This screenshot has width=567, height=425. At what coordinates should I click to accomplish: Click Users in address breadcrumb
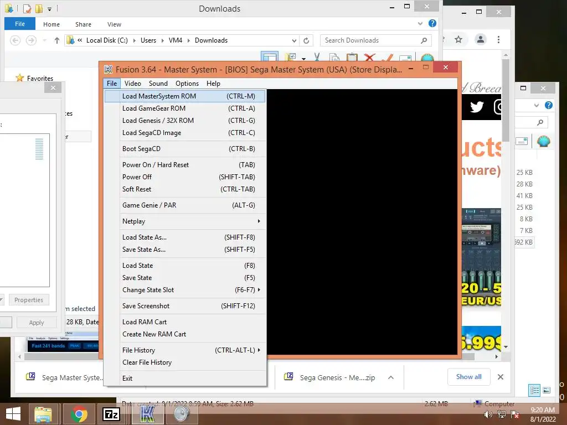[148, 40]
